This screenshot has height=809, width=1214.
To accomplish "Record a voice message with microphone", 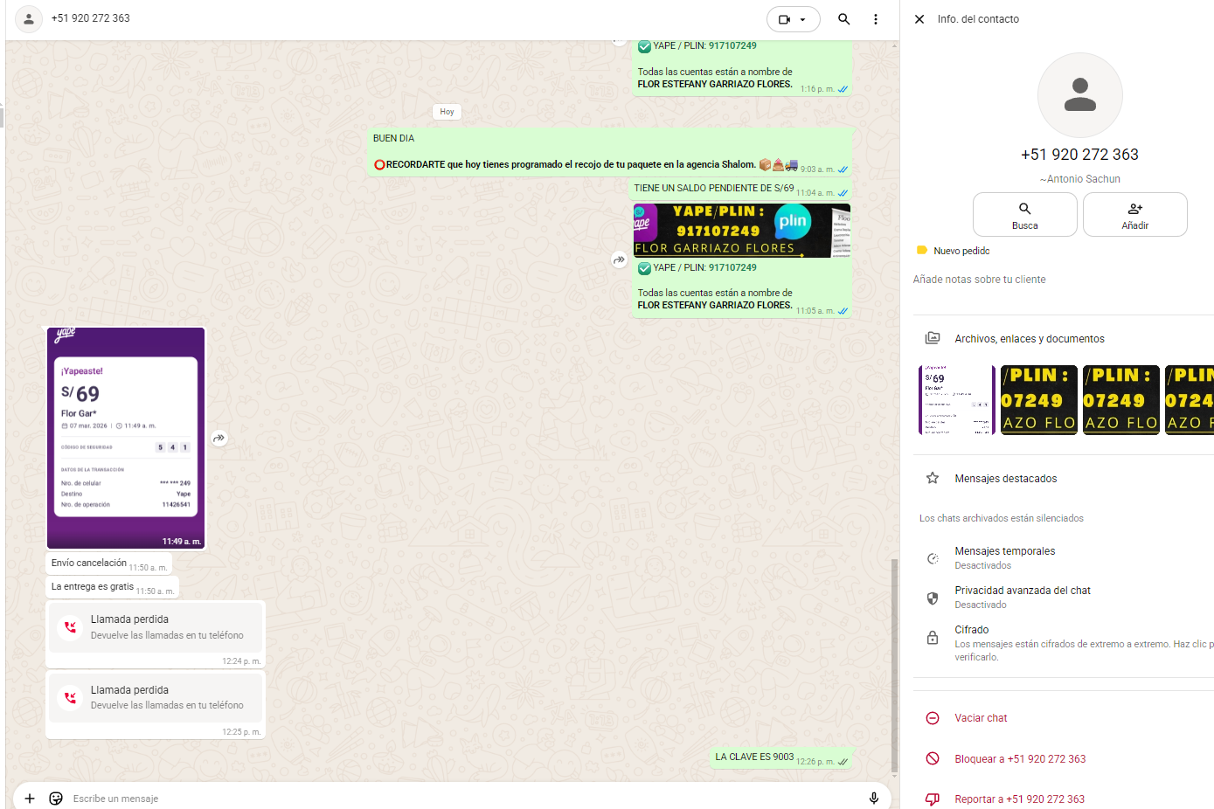I will 873,799.
